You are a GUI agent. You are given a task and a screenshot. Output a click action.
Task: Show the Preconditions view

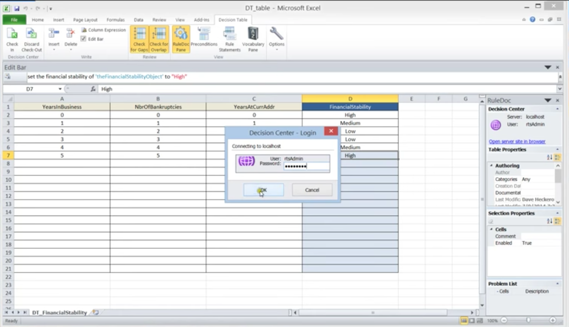point(204,39)
